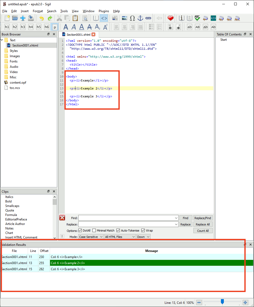The width and height of the screenshot is (254, 307).
Task: Open the Search menu
Action: click(x=52, y=11)
